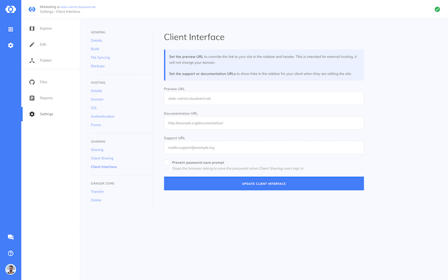The width and height of the screenshot is (448, 280).
Task: Focus the Preview URL input field
Action: point(264,99)
